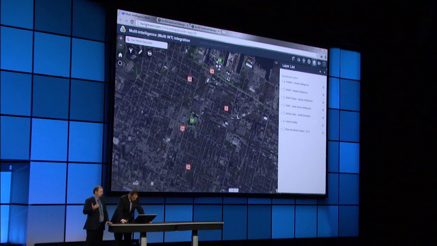Image resolution: width=437 pixels, height=246 pixels.
Task: Expand the OSINT layer arrow
Action: [282, 105]
